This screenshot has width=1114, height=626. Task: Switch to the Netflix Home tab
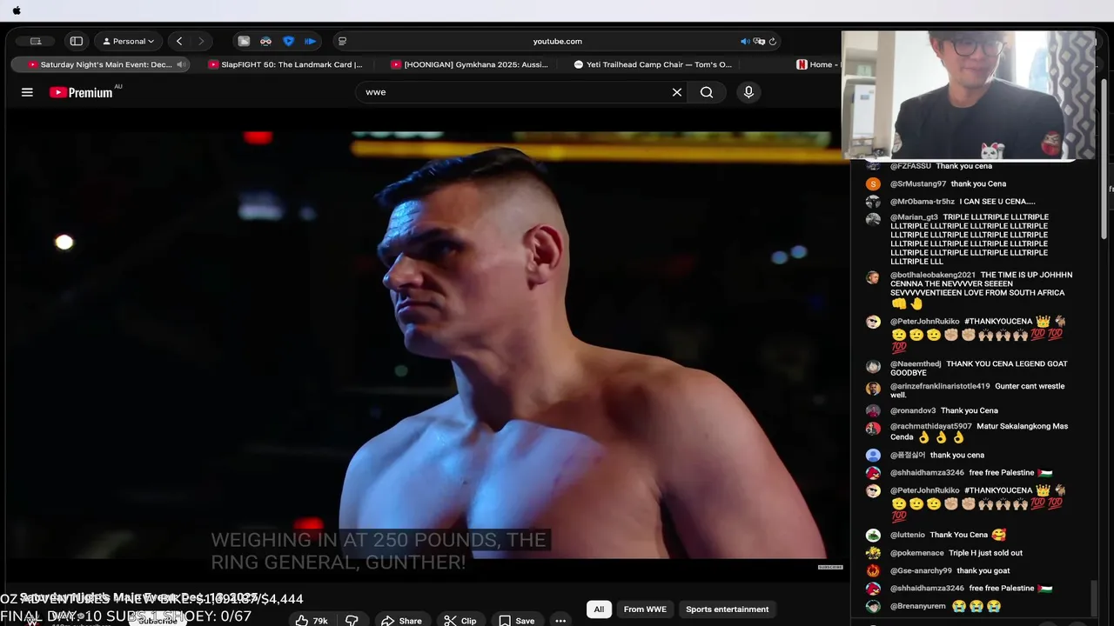click(x=815, y=64)
